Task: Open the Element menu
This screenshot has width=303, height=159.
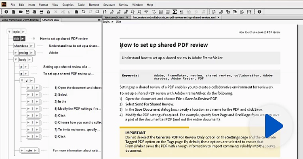Action: 94,5
